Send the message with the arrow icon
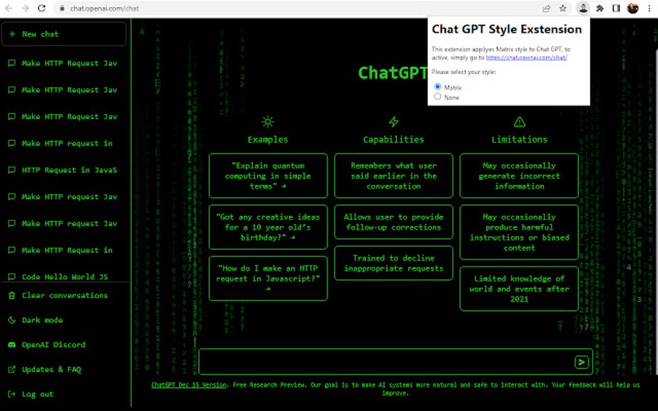658x411 pixels. point(581,361)
